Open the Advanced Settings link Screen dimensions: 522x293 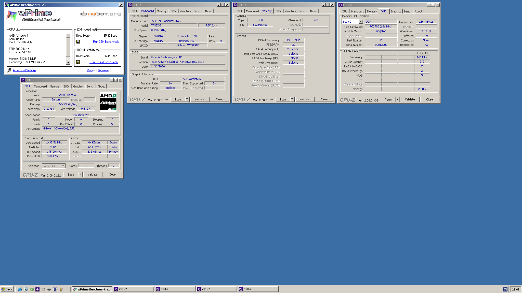coord(24,70)
